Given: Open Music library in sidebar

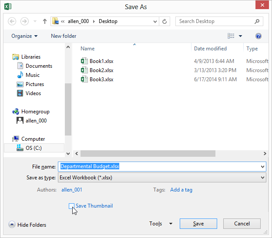Looking at the screenshot, I should point(33,75).
